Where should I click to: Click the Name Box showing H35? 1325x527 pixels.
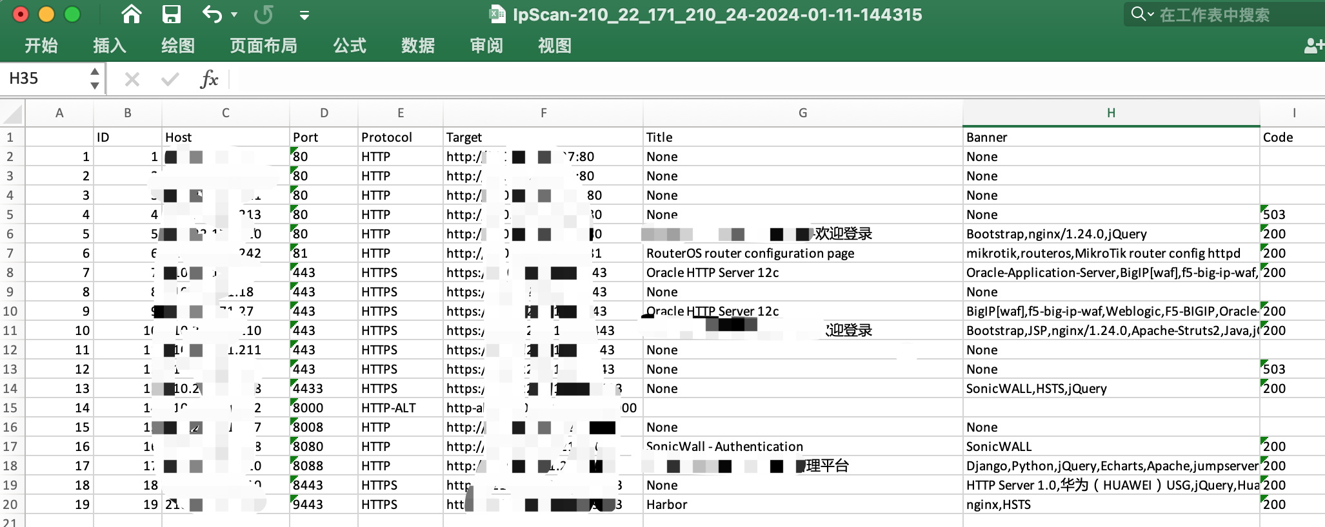[44, 79]
